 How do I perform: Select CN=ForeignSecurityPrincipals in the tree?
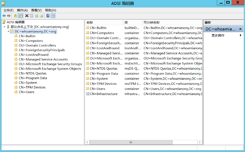[x=42, y=50]
